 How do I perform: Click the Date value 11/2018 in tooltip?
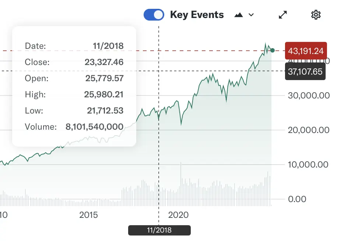coord(108,46)
